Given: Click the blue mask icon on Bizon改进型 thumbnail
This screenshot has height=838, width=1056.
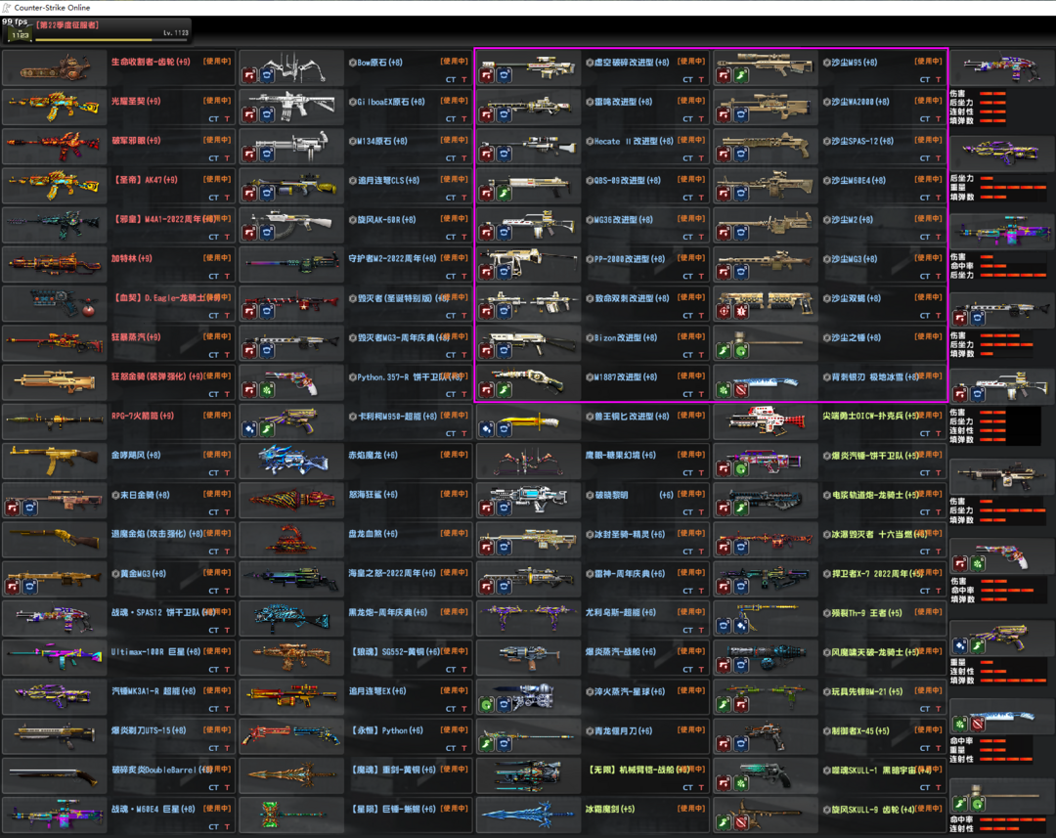Looking at the screenshot, I should [x=504, y=350].
